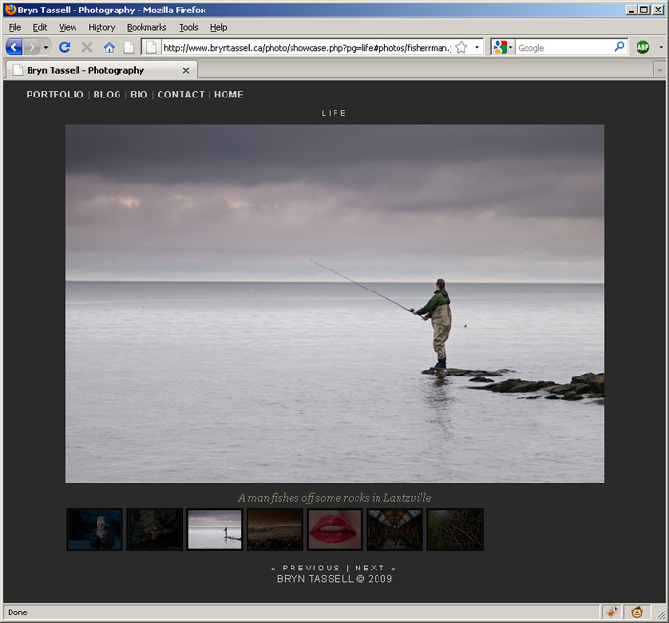Open the History menu
The width and height of the screenshot is (669, 623).
coord(101,28)
